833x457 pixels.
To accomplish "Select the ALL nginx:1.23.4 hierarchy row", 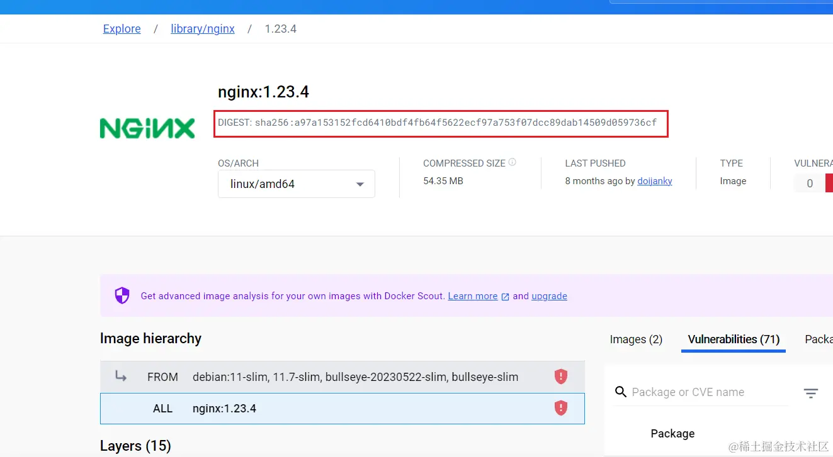I will (x=343, y=409).
